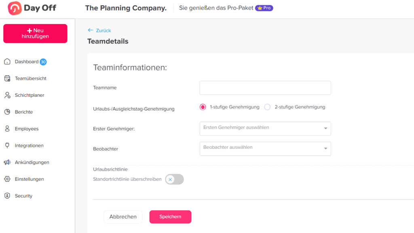The image size is (414, 233).
Task: Click the Abbrechen button
Action: coord(123,217)
